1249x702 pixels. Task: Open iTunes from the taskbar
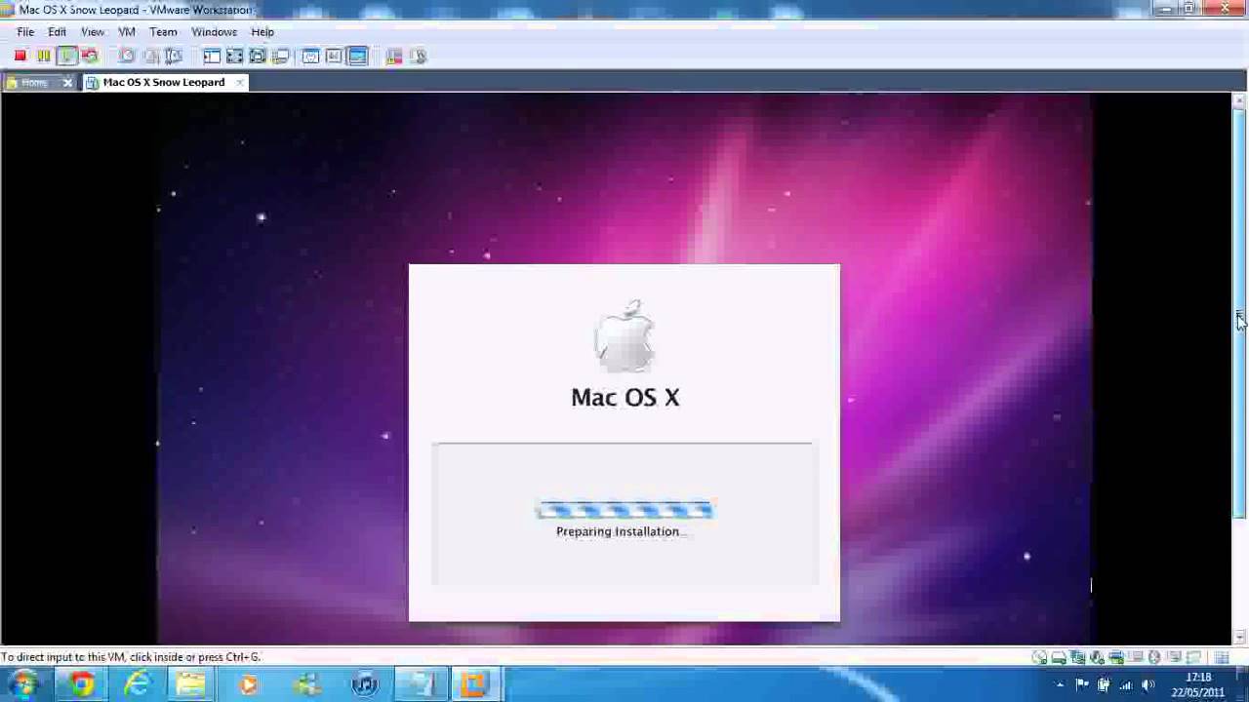[x=364, y=684]
